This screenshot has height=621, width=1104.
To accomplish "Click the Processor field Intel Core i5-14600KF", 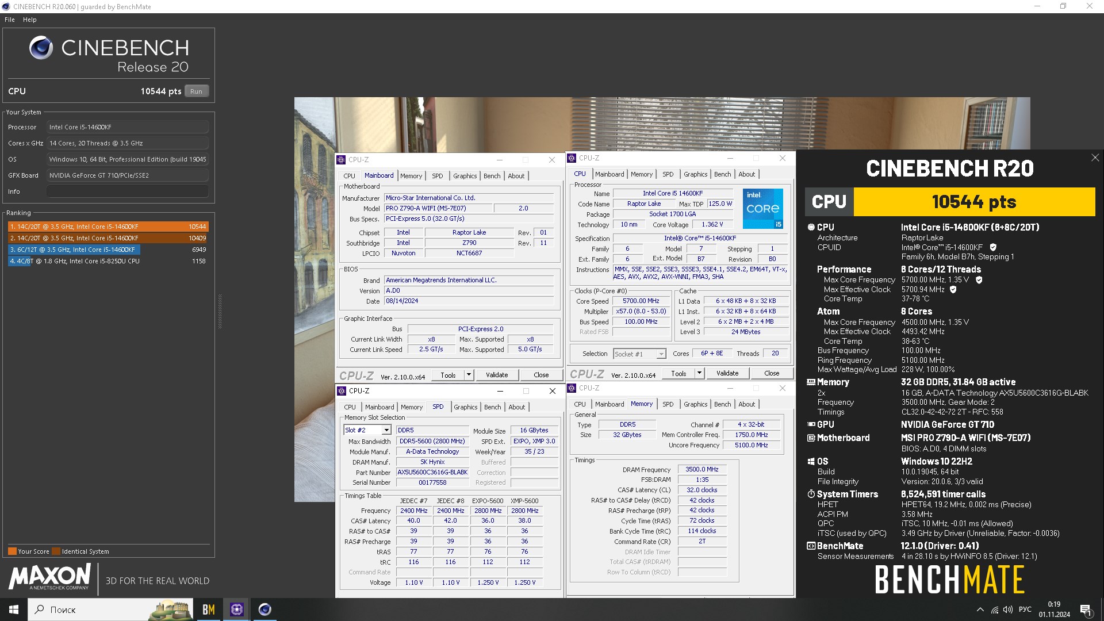I will (x=128, y=127).
